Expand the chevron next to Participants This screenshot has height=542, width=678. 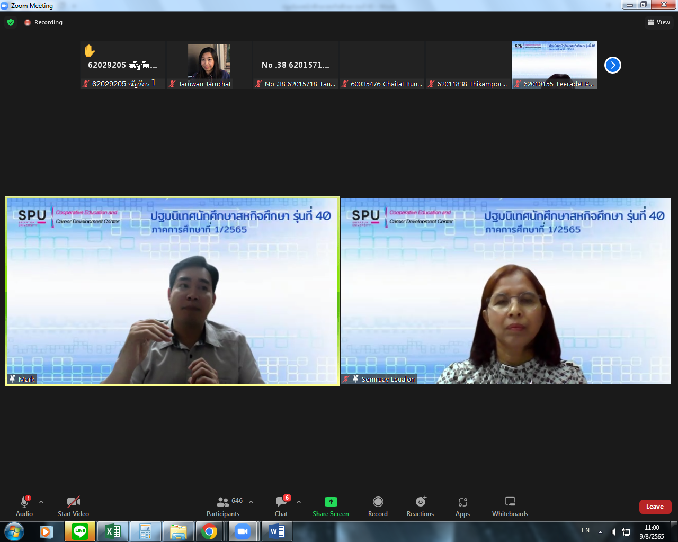pos(251,502)
